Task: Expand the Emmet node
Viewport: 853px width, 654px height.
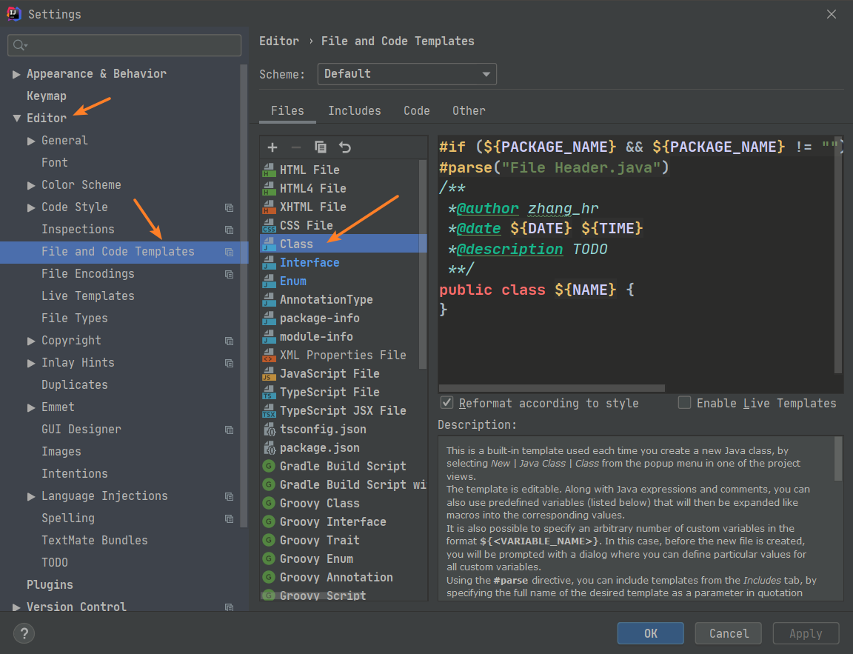Action: [31, 407]
